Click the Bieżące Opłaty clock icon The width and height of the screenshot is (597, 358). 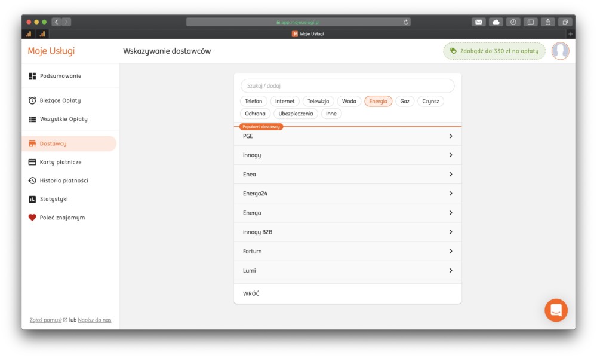pyautogui.click(x=32, y=100)
